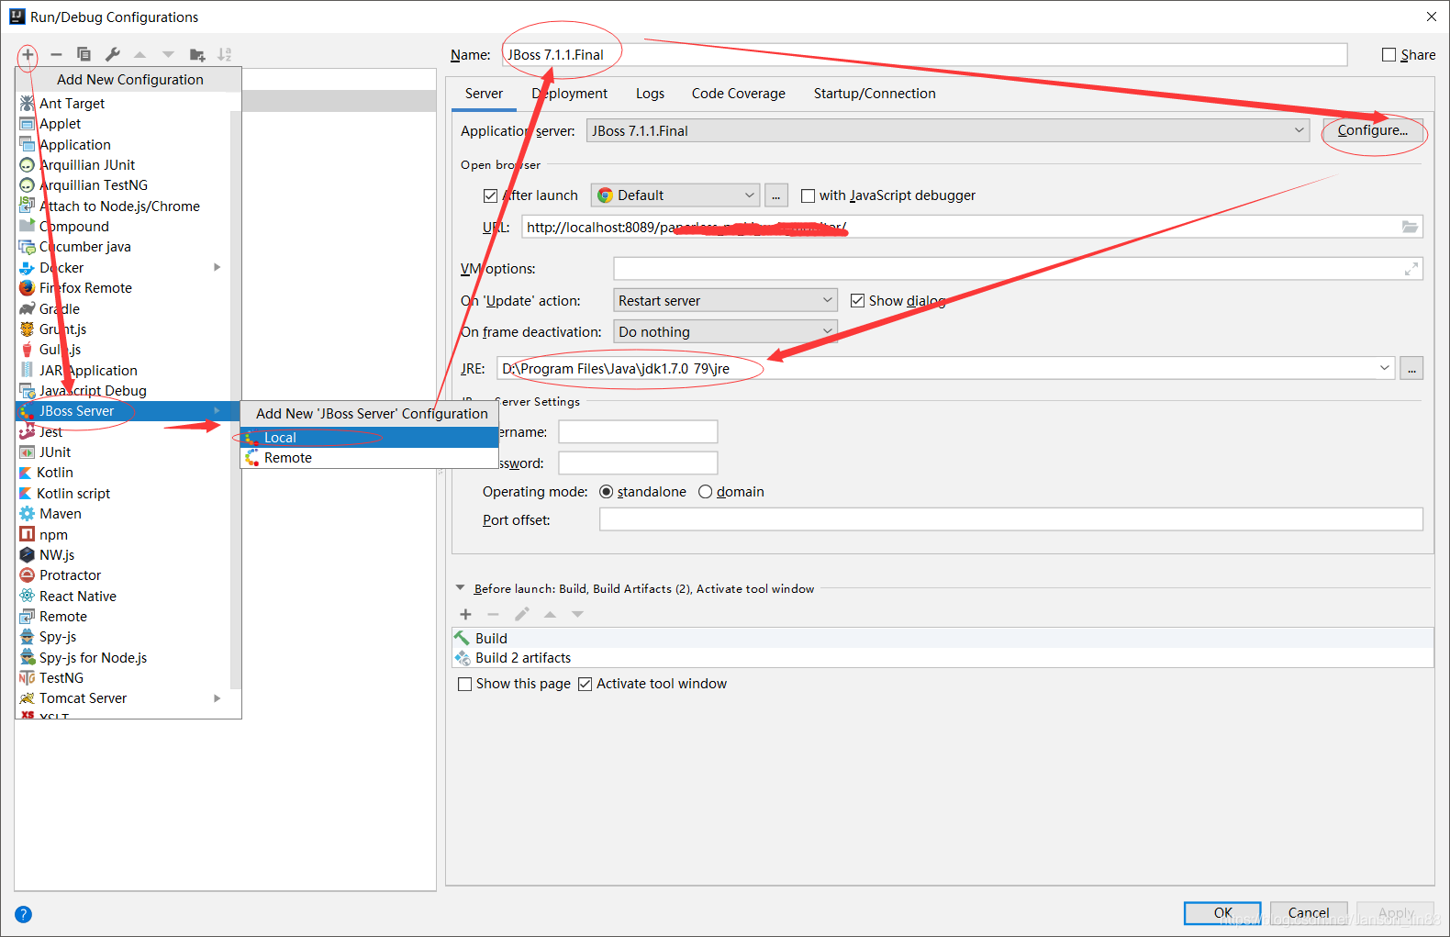Enable the Show this page checkbox
Screen dimensions: 1450x937
[464, 684]
